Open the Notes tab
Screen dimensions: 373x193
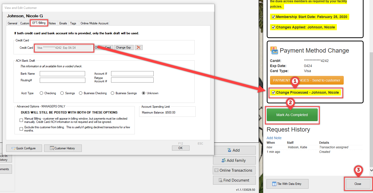click(x=52, y=23)
